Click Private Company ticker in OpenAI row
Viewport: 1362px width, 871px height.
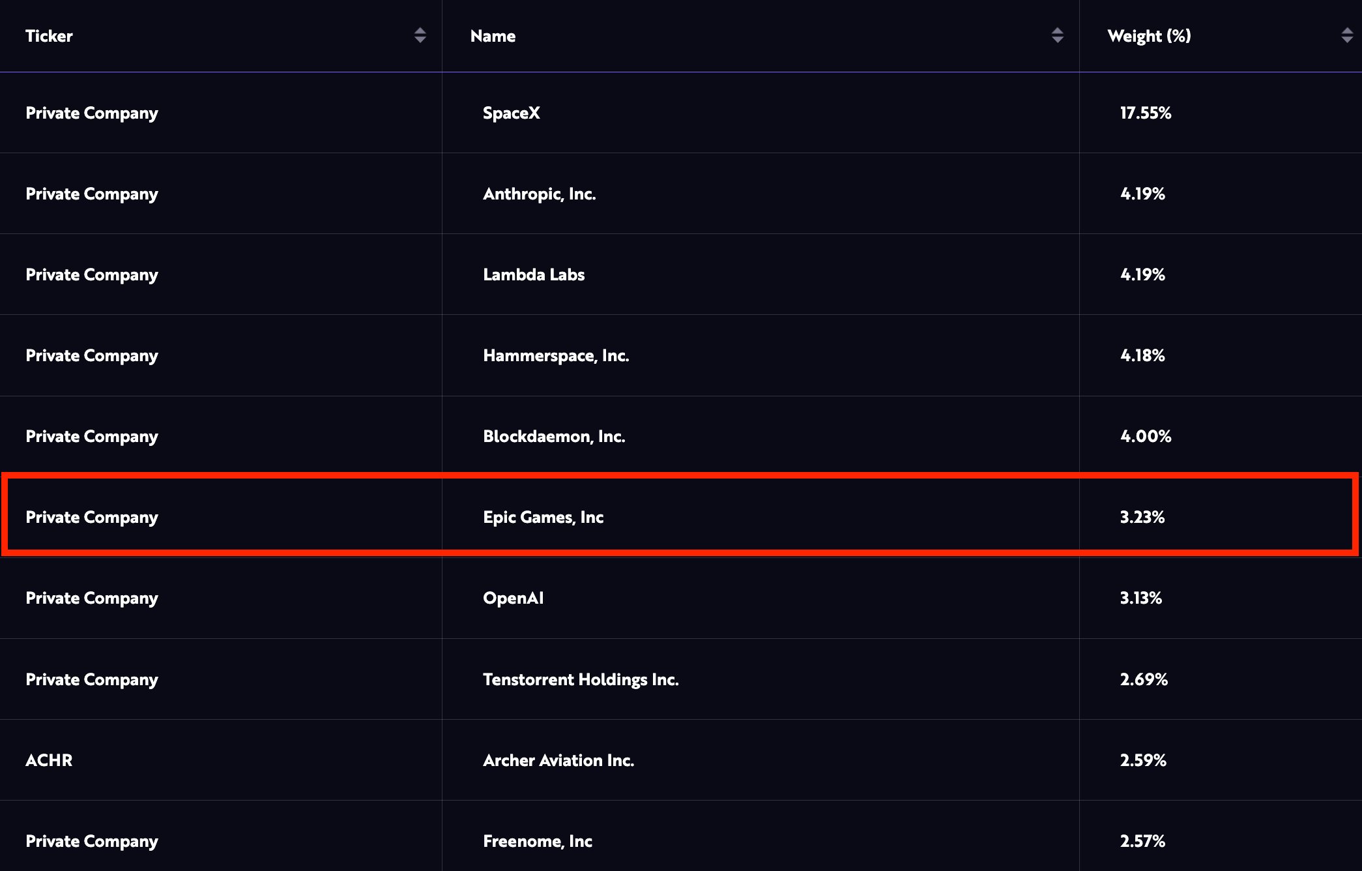pyautogui.click(x=92, y=598)
